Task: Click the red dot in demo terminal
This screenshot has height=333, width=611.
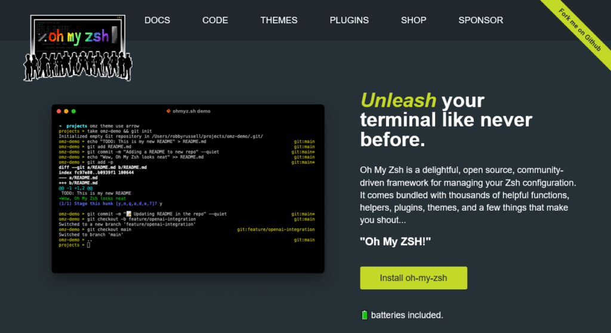Action: pos(59,111)
